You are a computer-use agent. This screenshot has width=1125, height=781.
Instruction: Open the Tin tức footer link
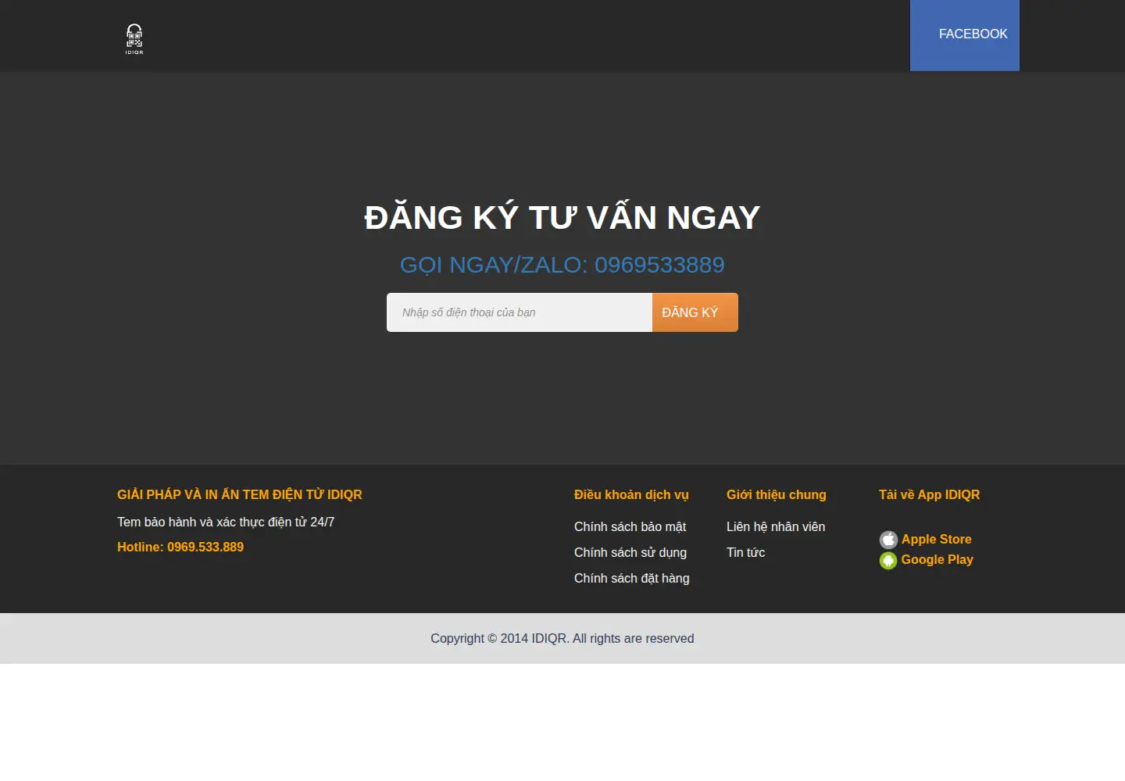pos(746,552)
